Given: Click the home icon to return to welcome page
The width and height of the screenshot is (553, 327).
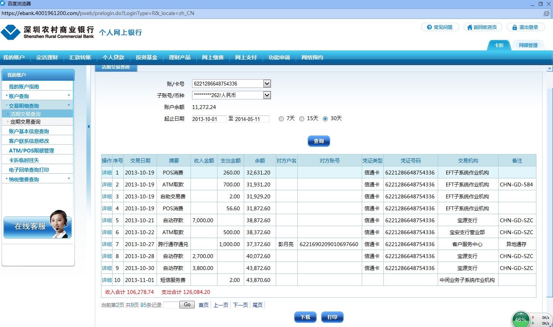Looking at the screenshot, I should (x=470, y=27).
